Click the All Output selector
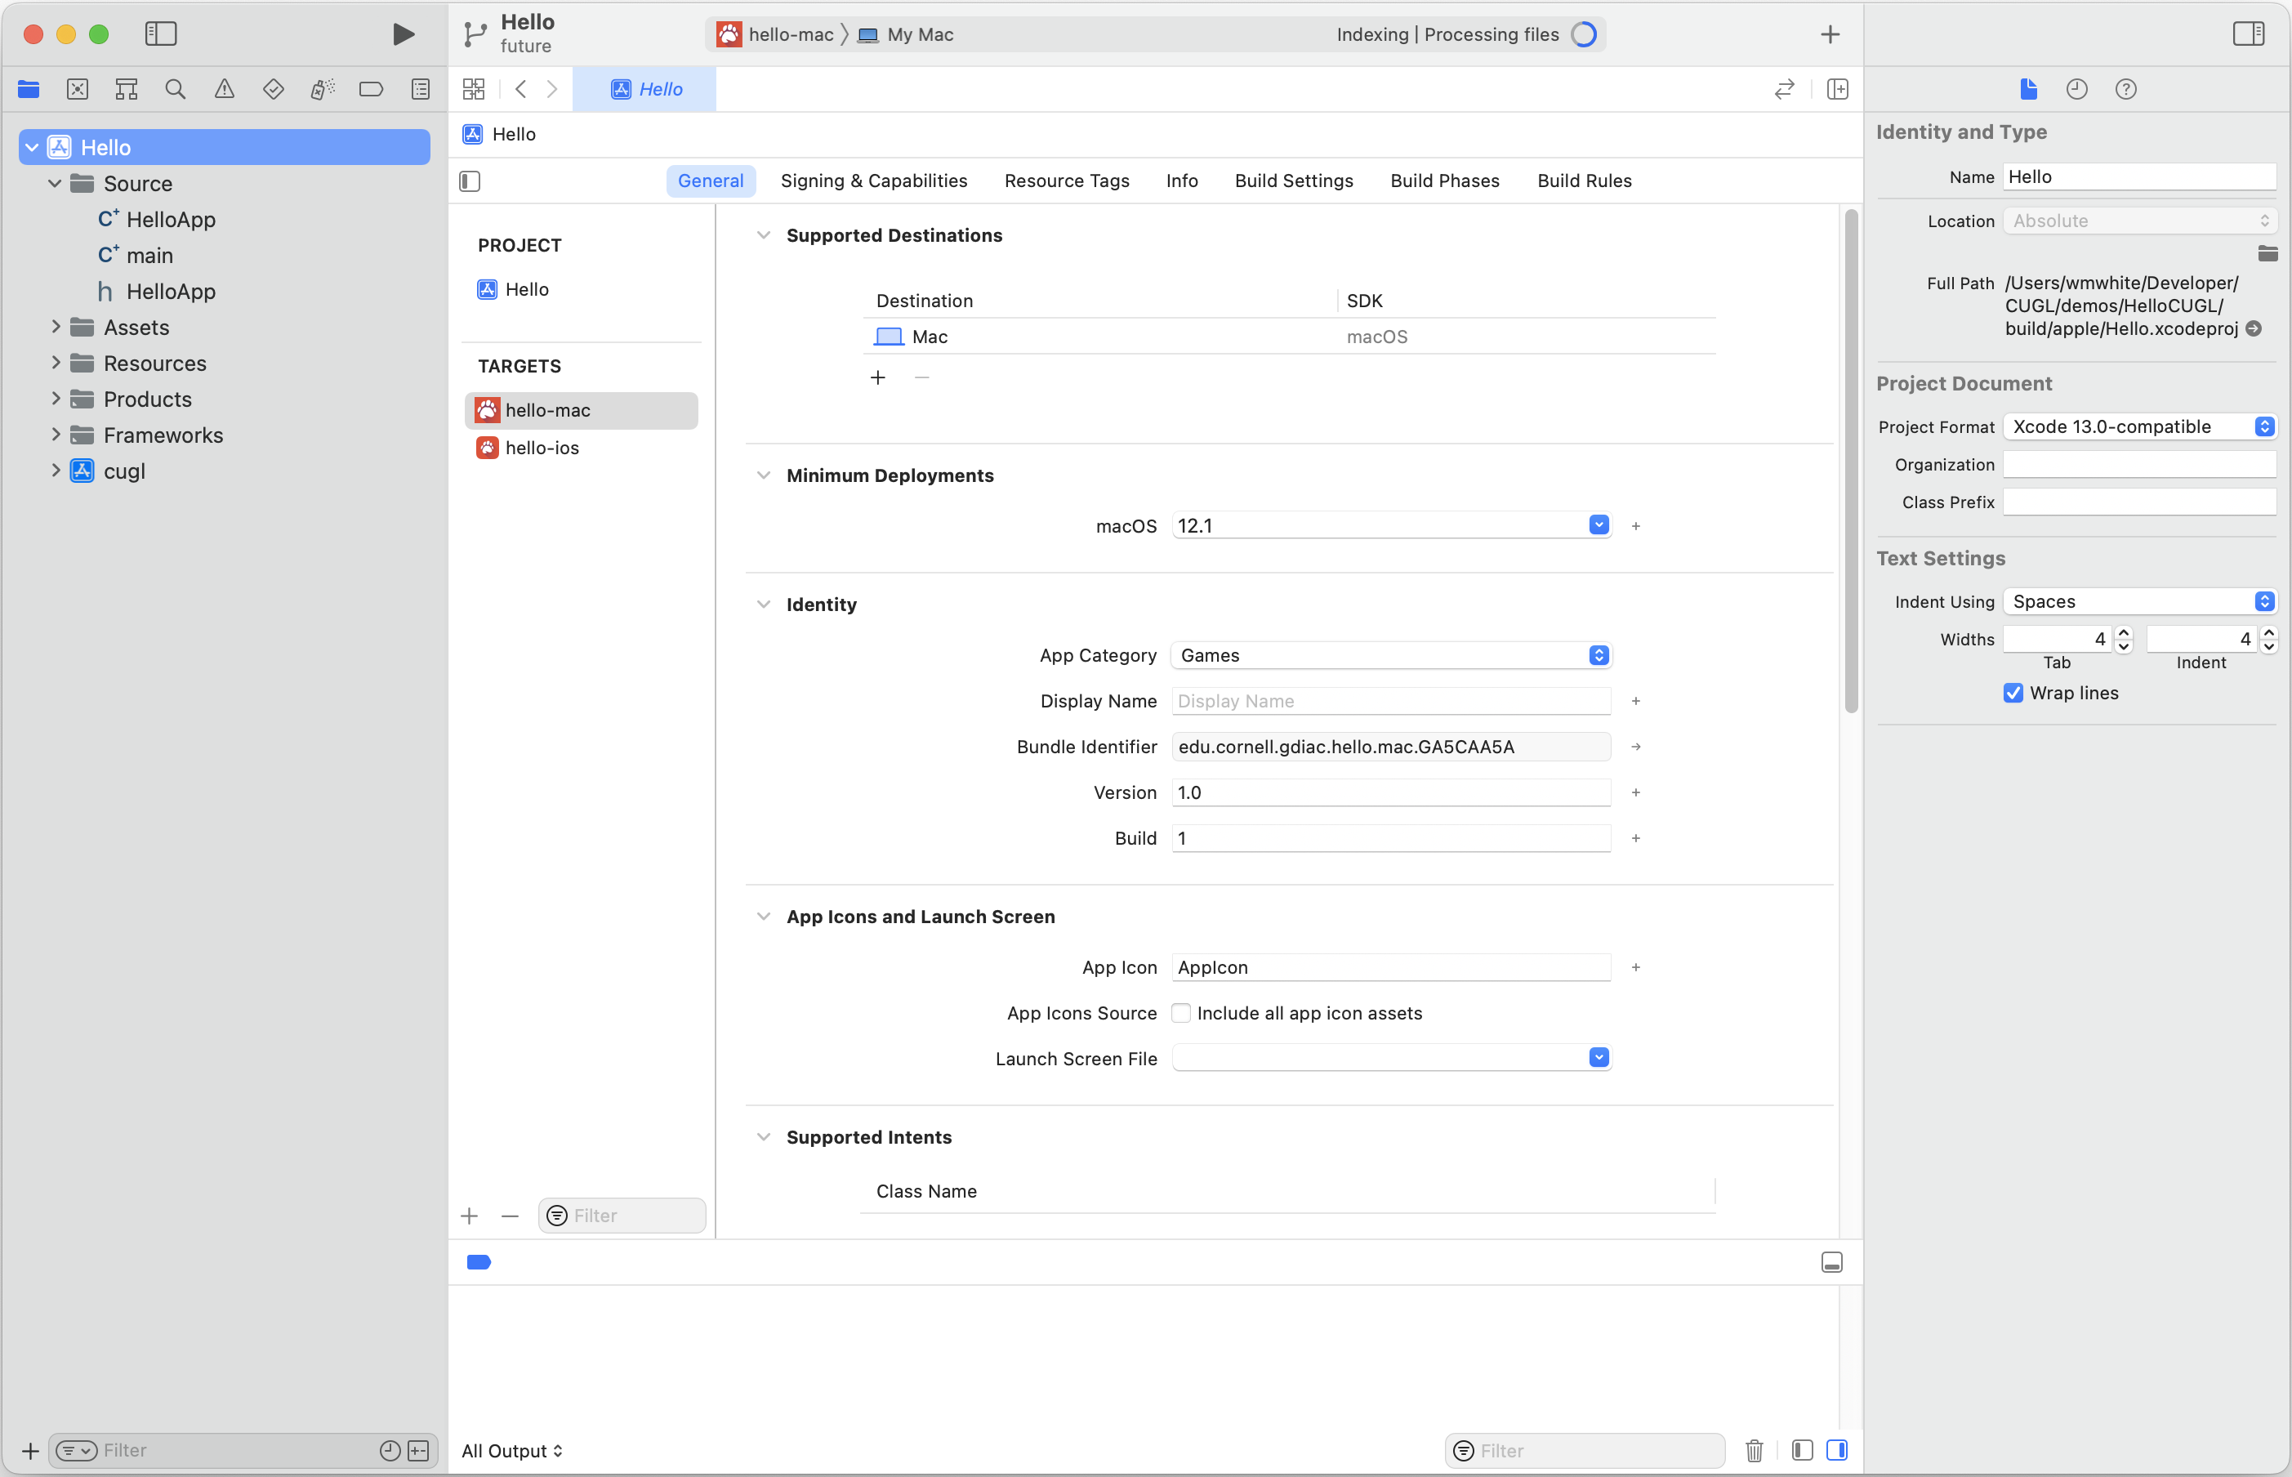 click(511, 1450)
